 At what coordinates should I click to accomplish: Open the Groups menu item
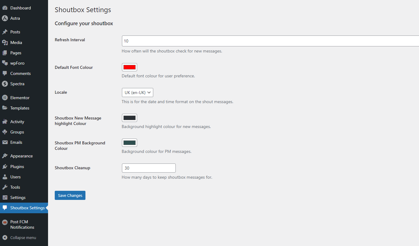[x=24, y=132]
